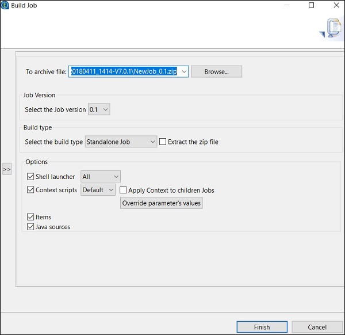
Task: Open the archive file path dropdown arrow
Action: pos(183,71)
